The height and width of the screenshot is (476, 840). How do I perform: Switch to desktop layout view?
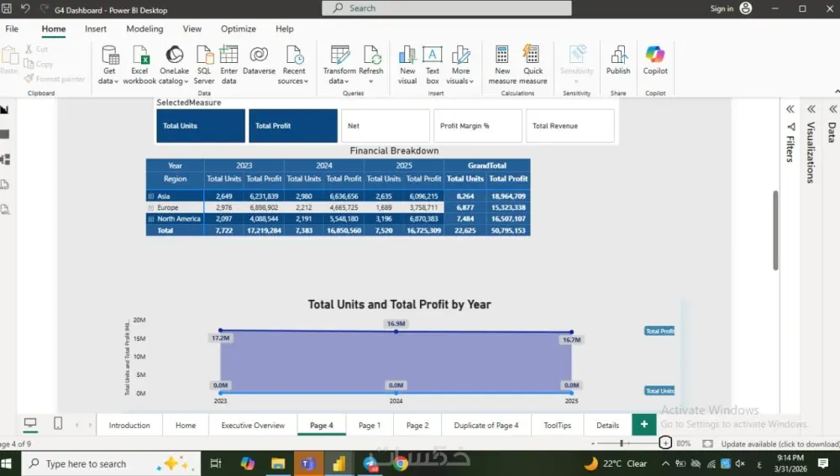click(x=30, y=423)
